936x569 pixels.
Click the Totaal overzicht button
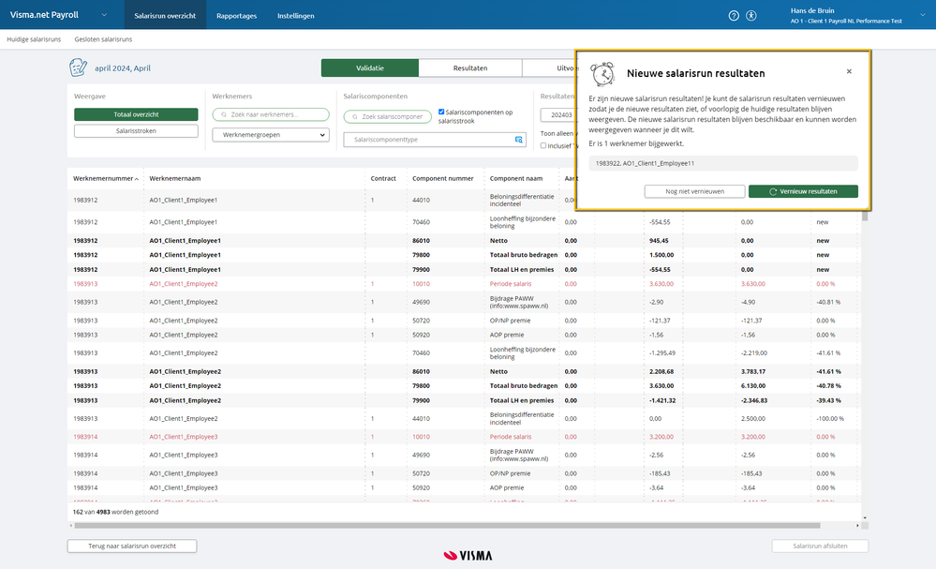(x=136, y=114)
